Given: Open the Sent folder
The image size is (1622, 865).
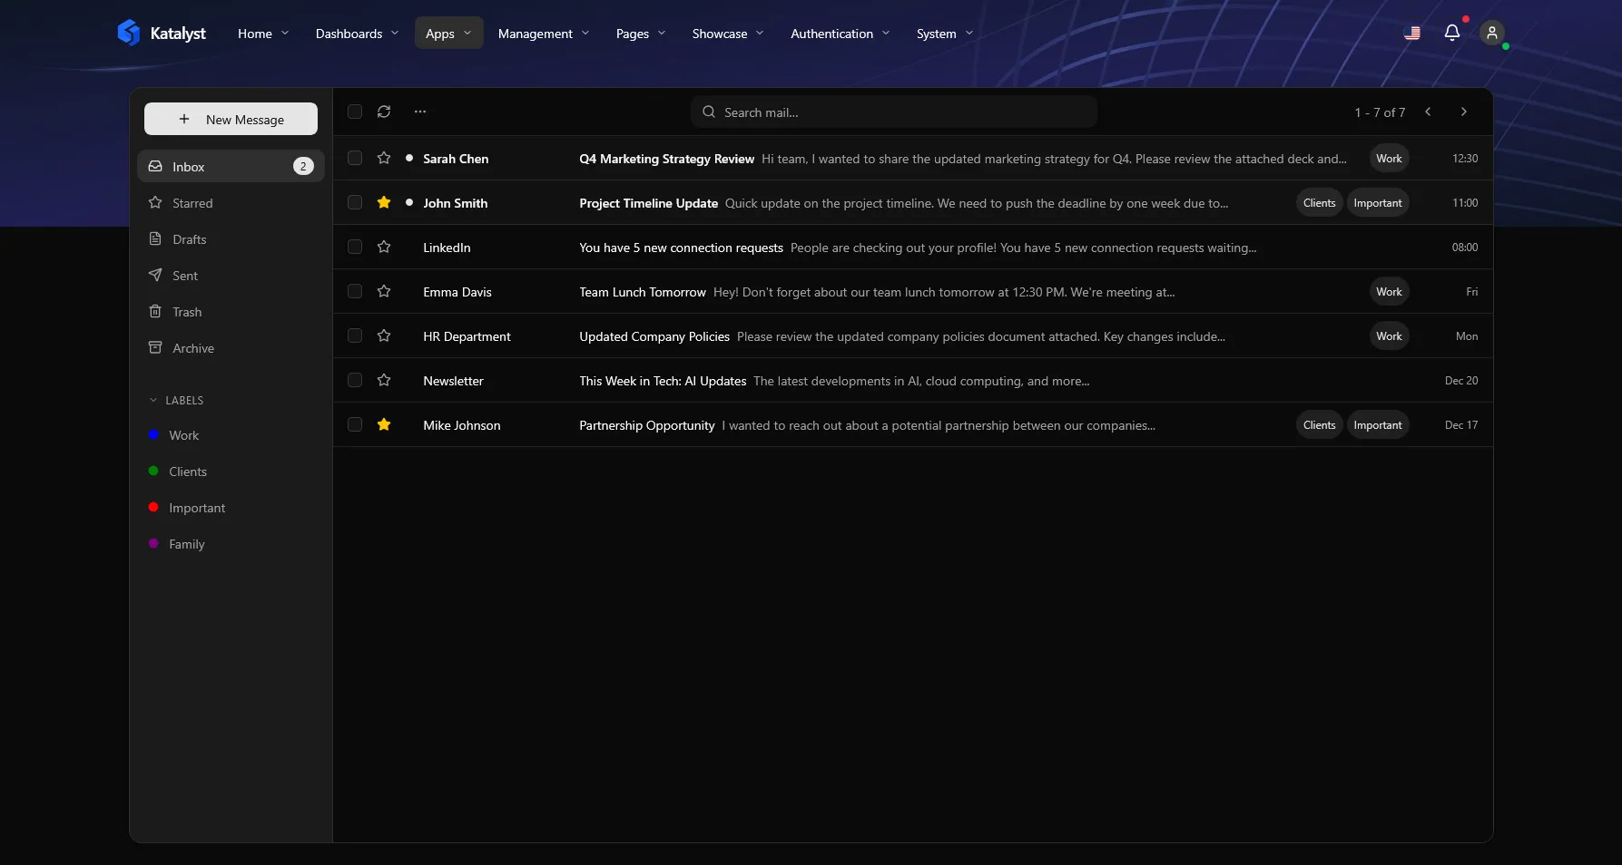Looking at the screenshot, I should (x=185, y=275).
